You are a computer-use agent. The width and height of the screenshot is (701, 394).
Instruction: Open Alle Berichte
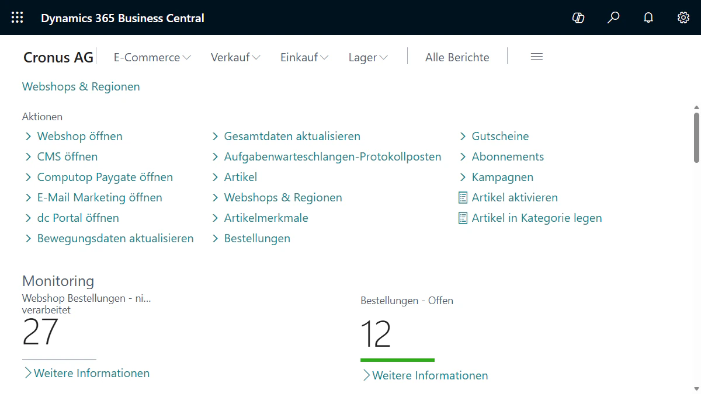(x=457, y=57)
